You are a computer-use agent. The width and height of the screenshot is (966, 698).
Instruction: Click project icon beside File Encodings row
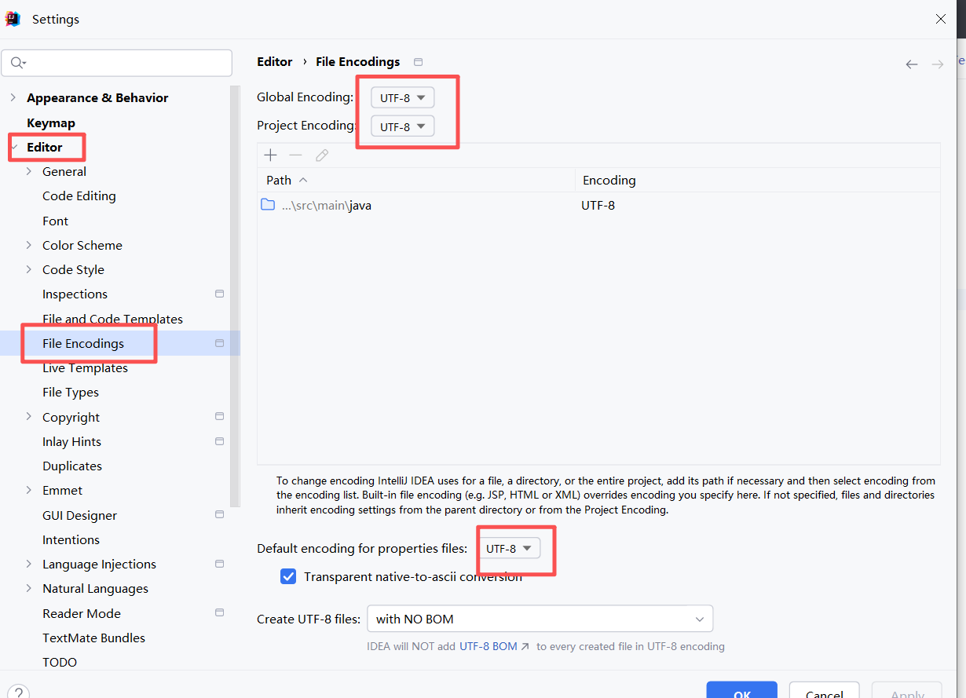(x=220, y=343)
